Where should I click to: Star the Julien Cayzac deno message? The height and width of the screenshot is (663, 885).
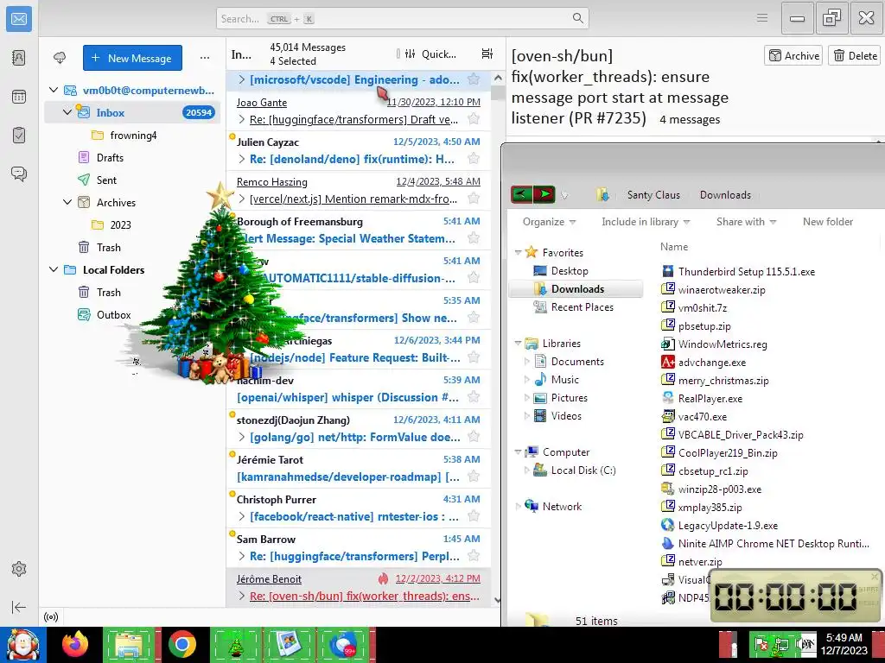(474, 159)
